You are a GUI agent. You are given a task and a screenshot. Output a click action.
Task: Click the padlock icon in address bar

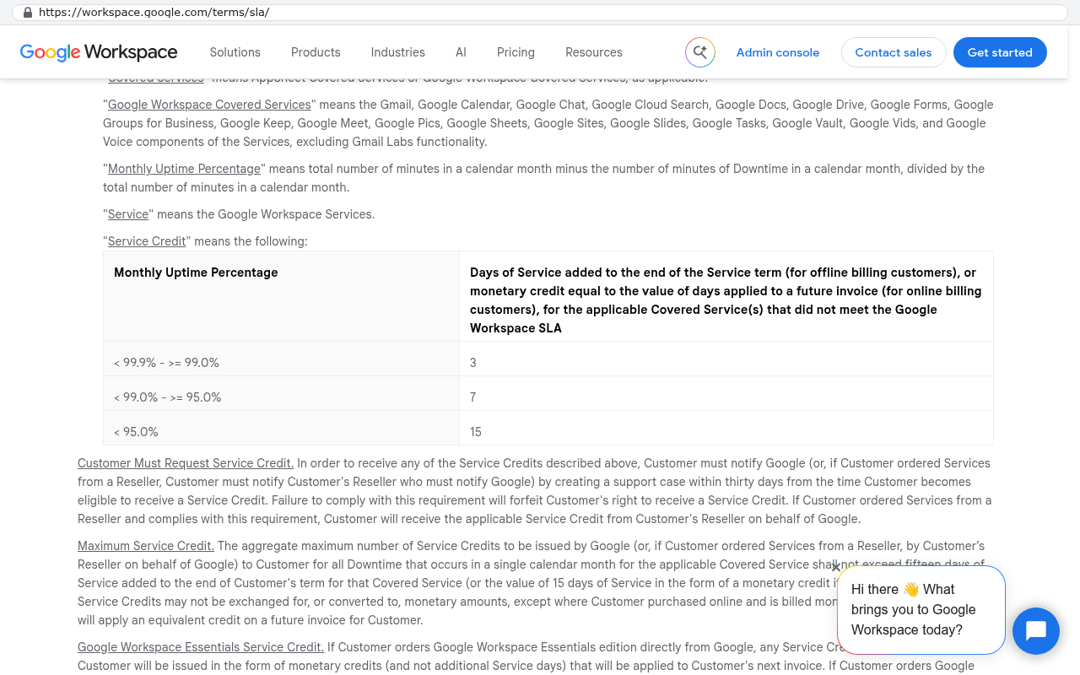click(x=28, y=13)
